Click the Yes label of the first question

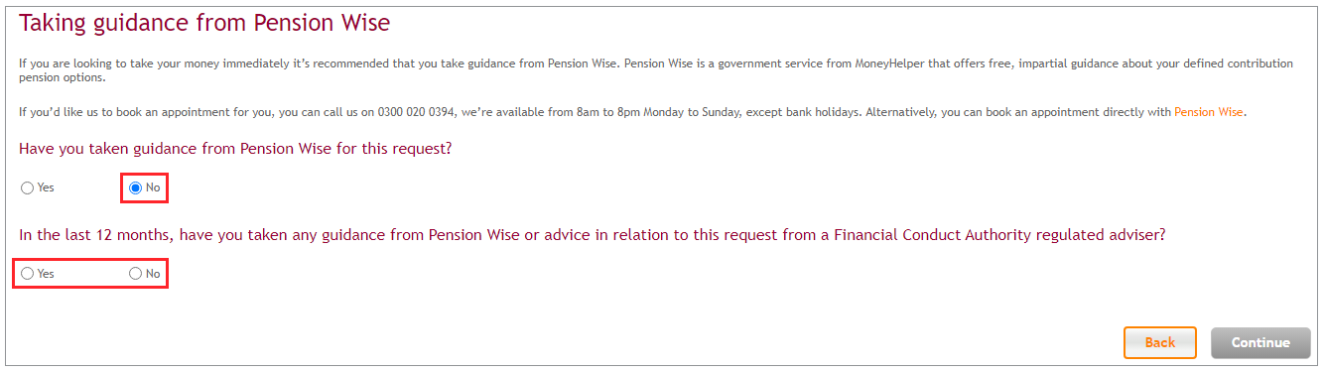coord(46,188)
